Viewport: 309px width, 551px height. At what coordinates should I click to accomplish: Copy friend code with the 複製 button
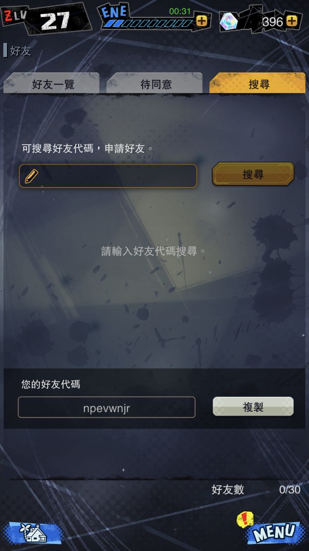tap(253, 407)
